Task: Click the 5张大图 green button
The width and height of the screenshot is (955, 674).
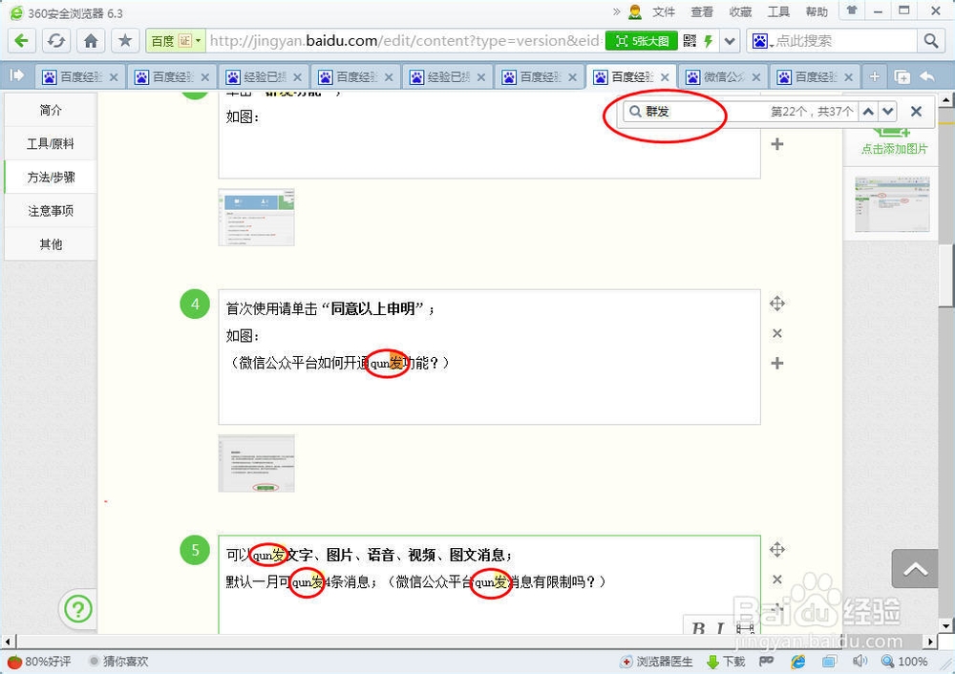Action: 642,41
